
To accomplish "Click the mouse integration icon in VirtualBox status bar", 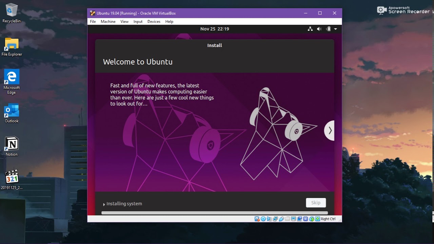I will click(x=312, y=219).
